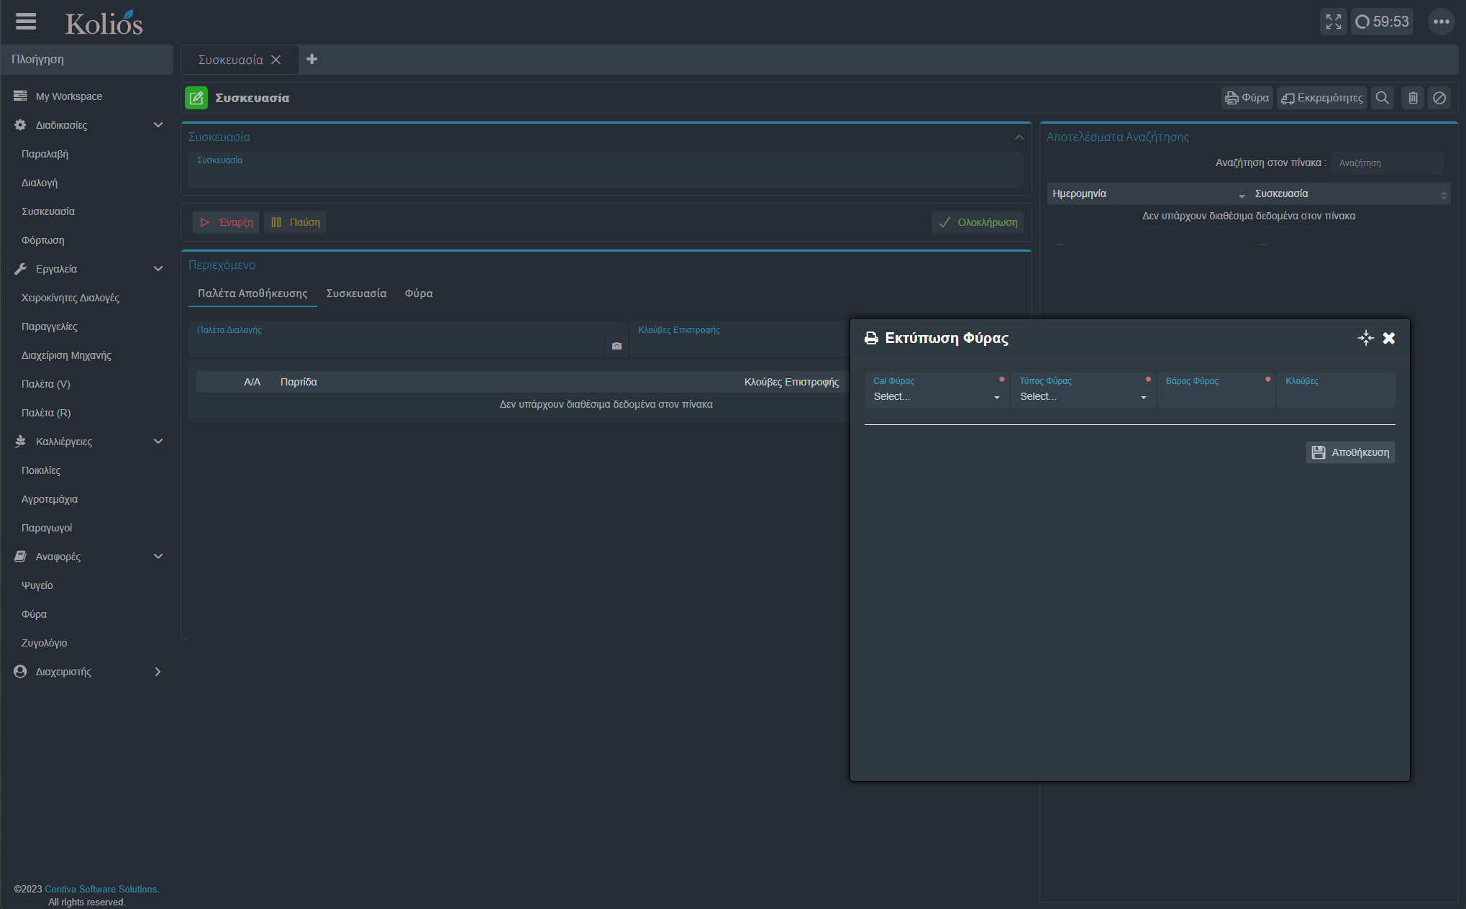This screenshot has height=909, width=1466.
Task: Open Εκκρεμότητες pending items
Action: [x=1322, y=98]
